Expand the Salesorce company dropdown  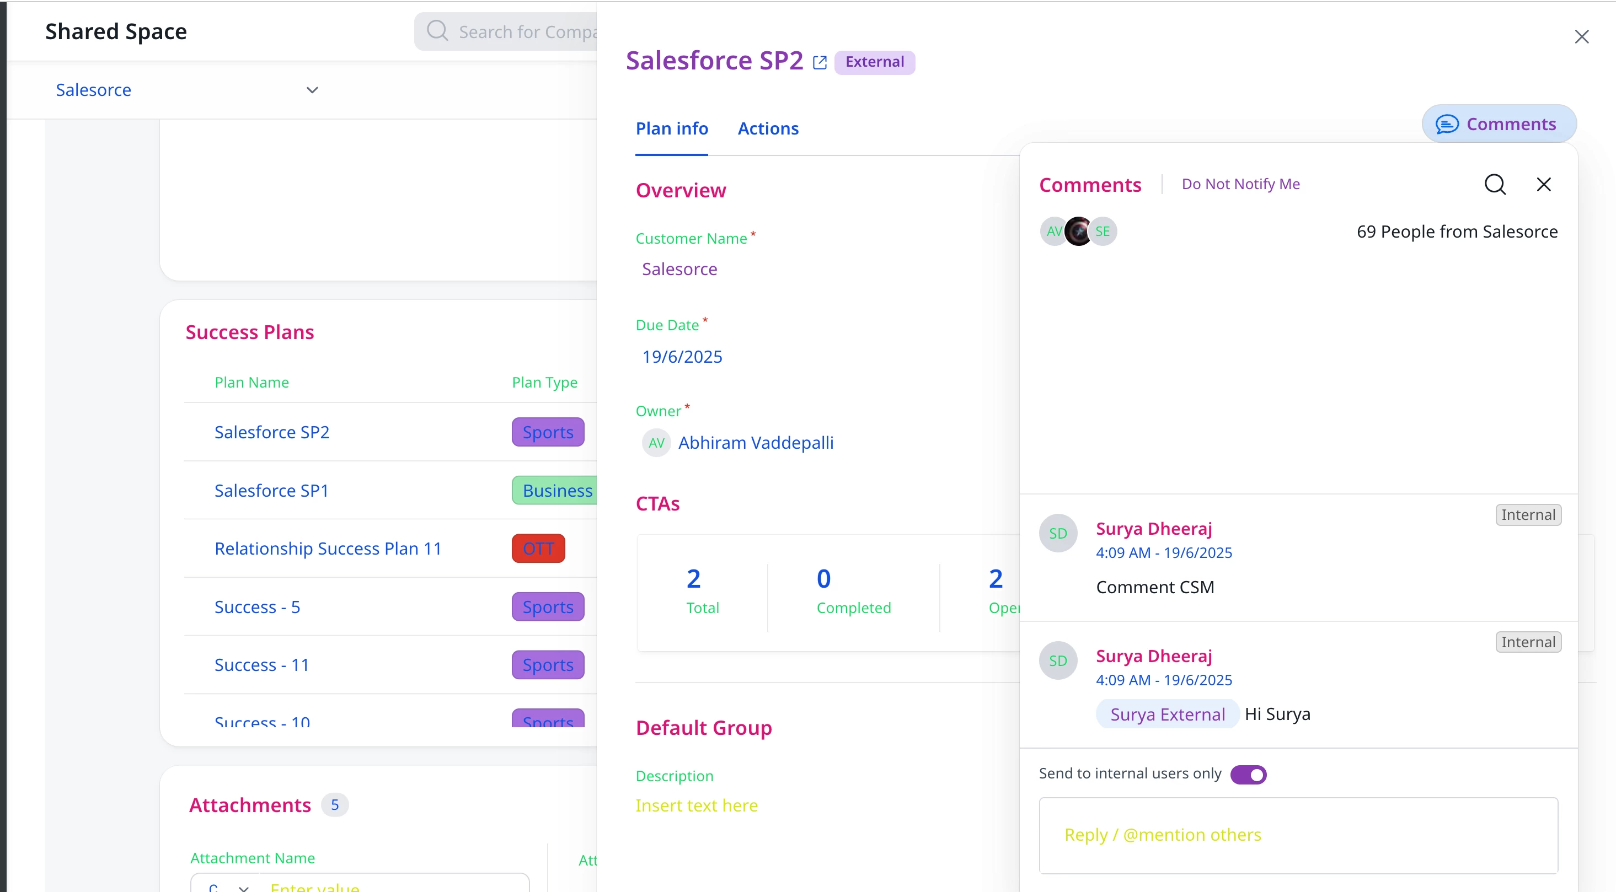312,90
